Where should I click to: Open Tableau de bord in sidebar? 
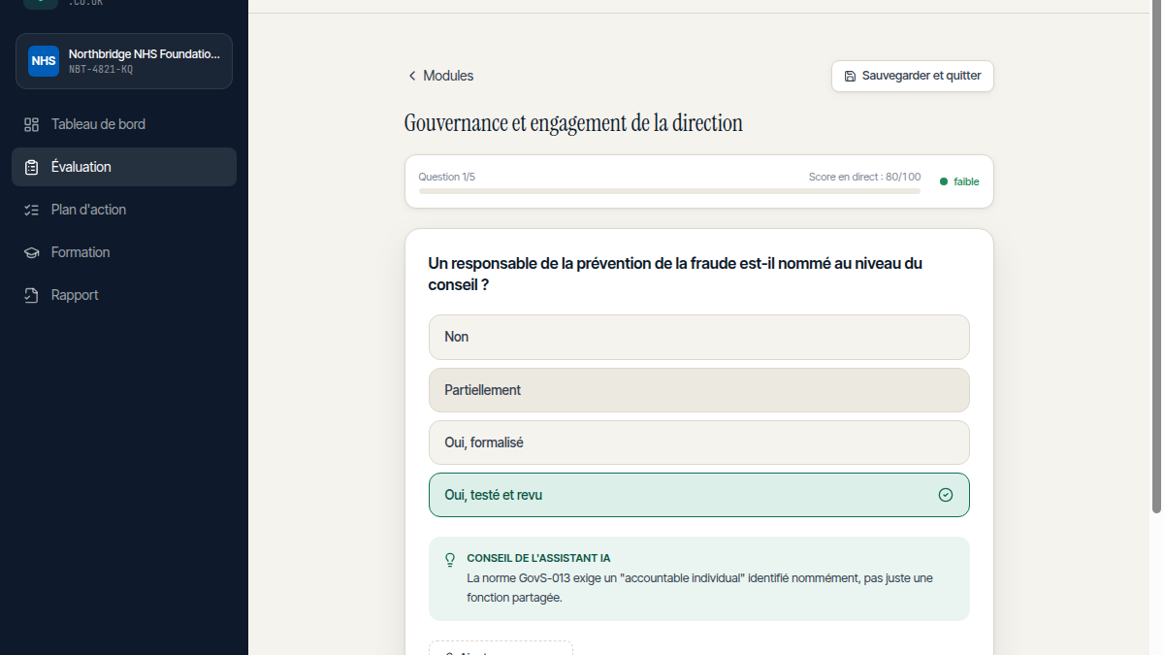pyautogui.click(x=124, y=124)
